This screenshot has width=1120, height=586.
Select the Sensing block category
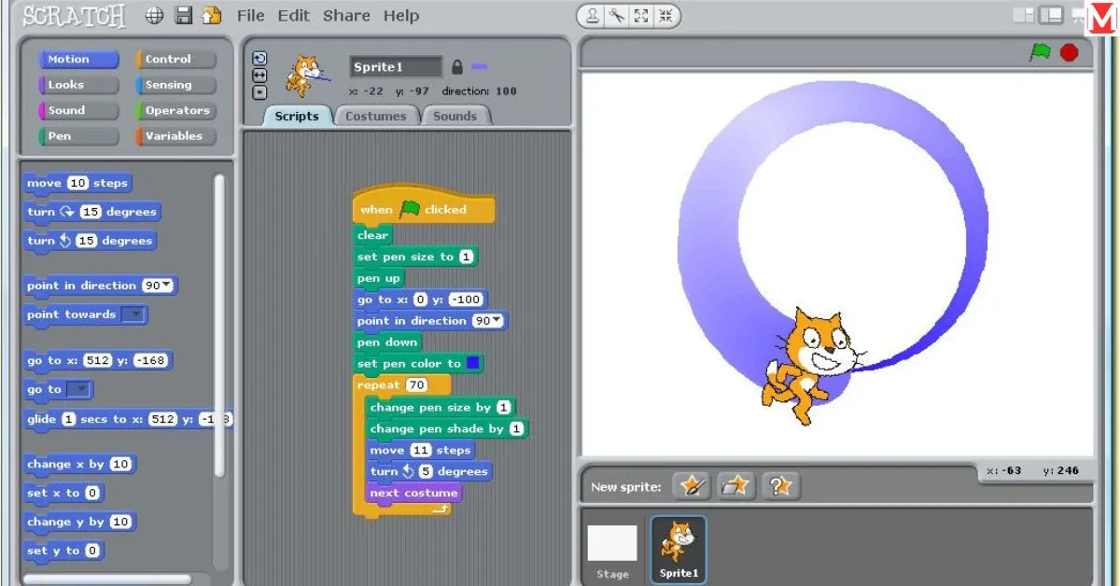[175, 85]
